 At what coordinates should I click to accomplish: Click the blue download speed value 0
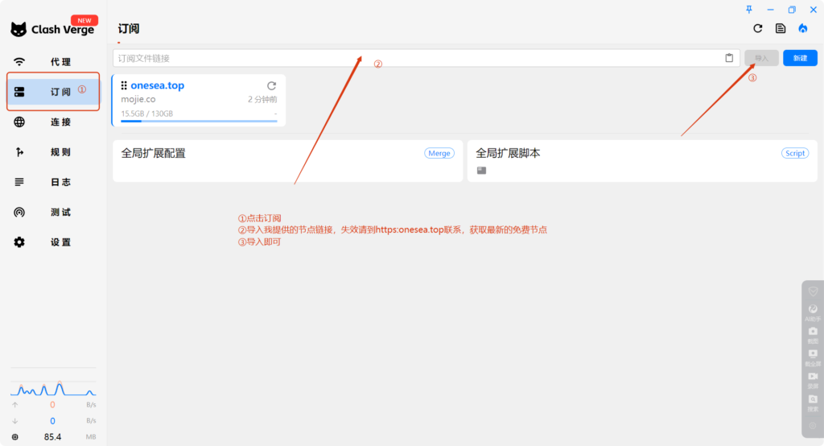coord(52,421)
